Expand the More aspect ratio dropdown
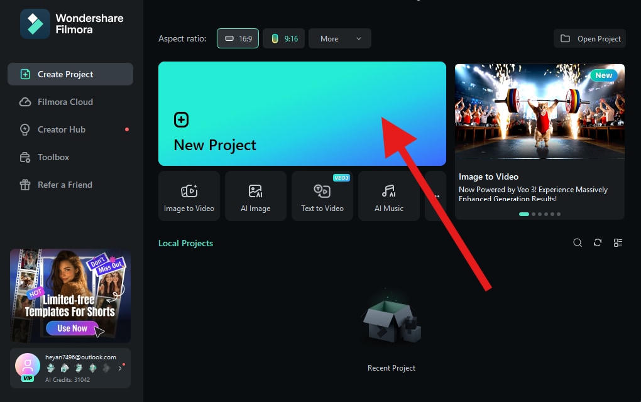The height and width of the screenshot is (402, 641). pyautogui.click(x=340, y=38)
